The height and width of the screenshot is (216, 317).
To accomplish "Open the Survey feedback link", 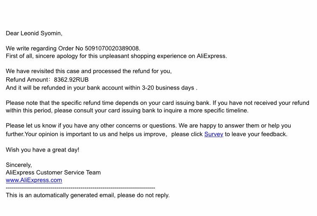I will (213, 134).
